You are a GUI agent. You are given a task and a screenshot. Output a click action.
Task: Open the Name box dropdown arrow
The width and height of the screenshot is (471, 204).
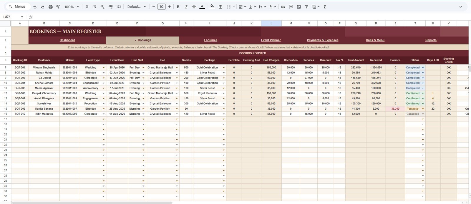22,17
